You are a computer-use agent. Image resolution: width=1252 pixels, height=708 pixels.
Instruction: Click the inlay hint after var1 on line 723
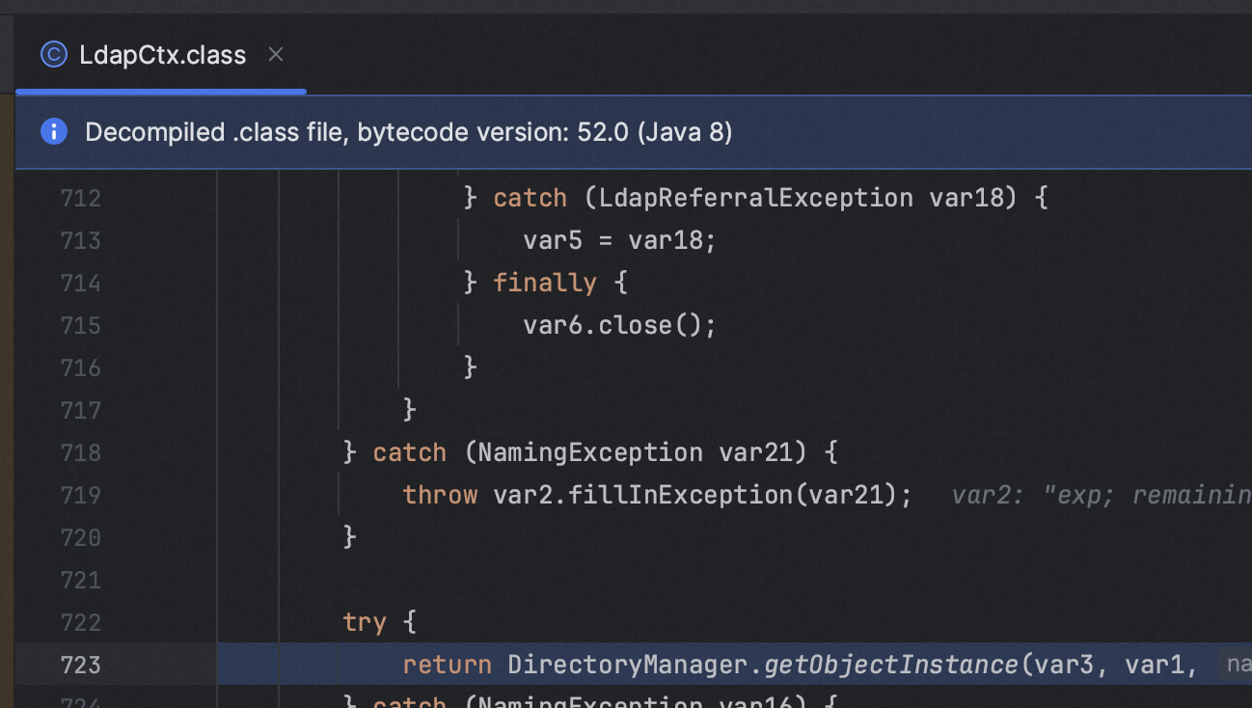(1235, 665)
